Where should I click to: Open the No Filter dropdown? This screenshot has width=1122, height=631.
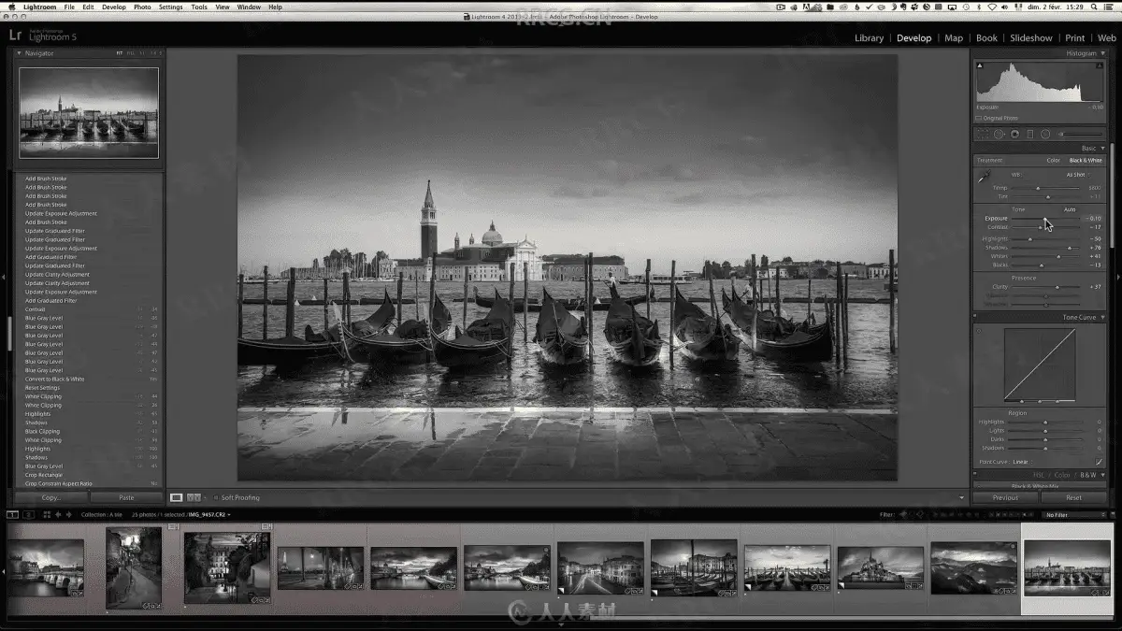click(1073, 514)
